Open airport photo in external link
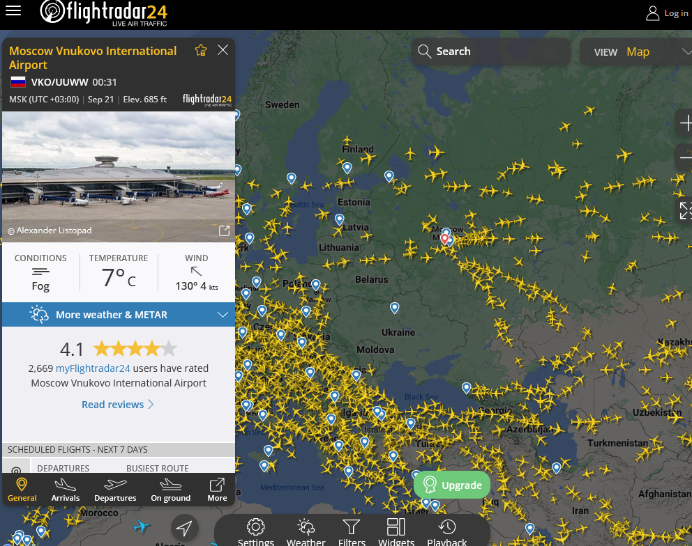This screenshot has width=692, height=546. point(224,231)
